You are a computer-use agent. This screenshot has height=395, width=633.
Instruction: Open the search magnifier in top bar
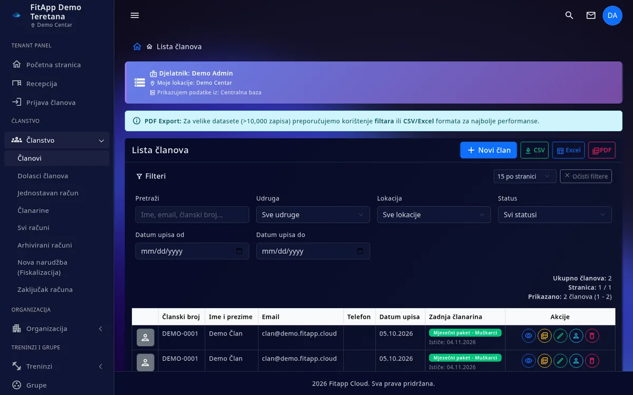point(569,15)
